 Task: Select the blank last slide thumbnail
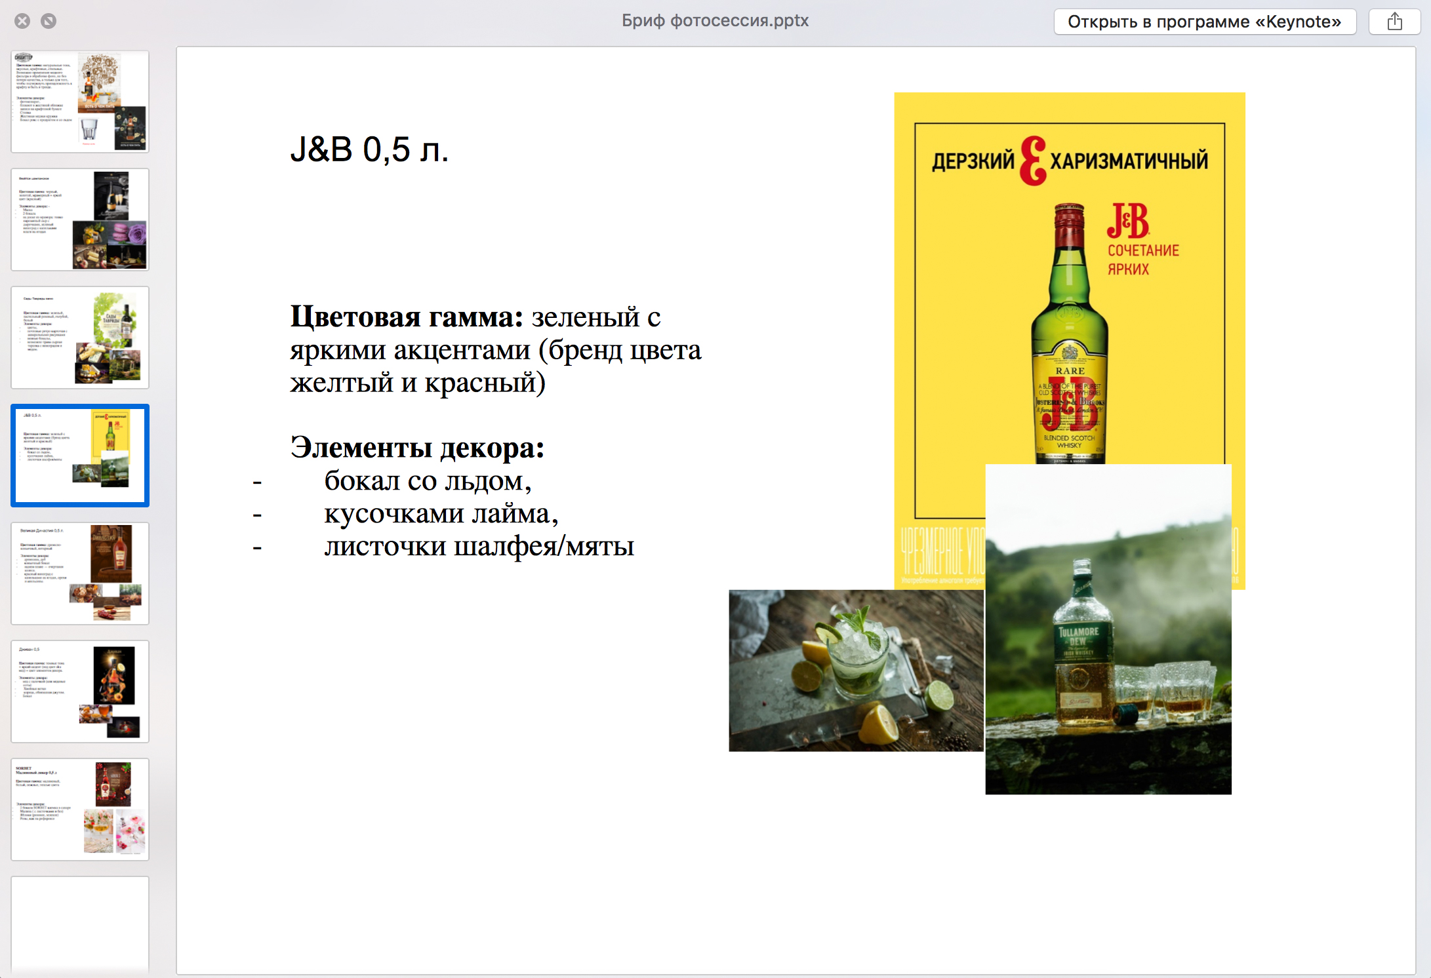80,926
